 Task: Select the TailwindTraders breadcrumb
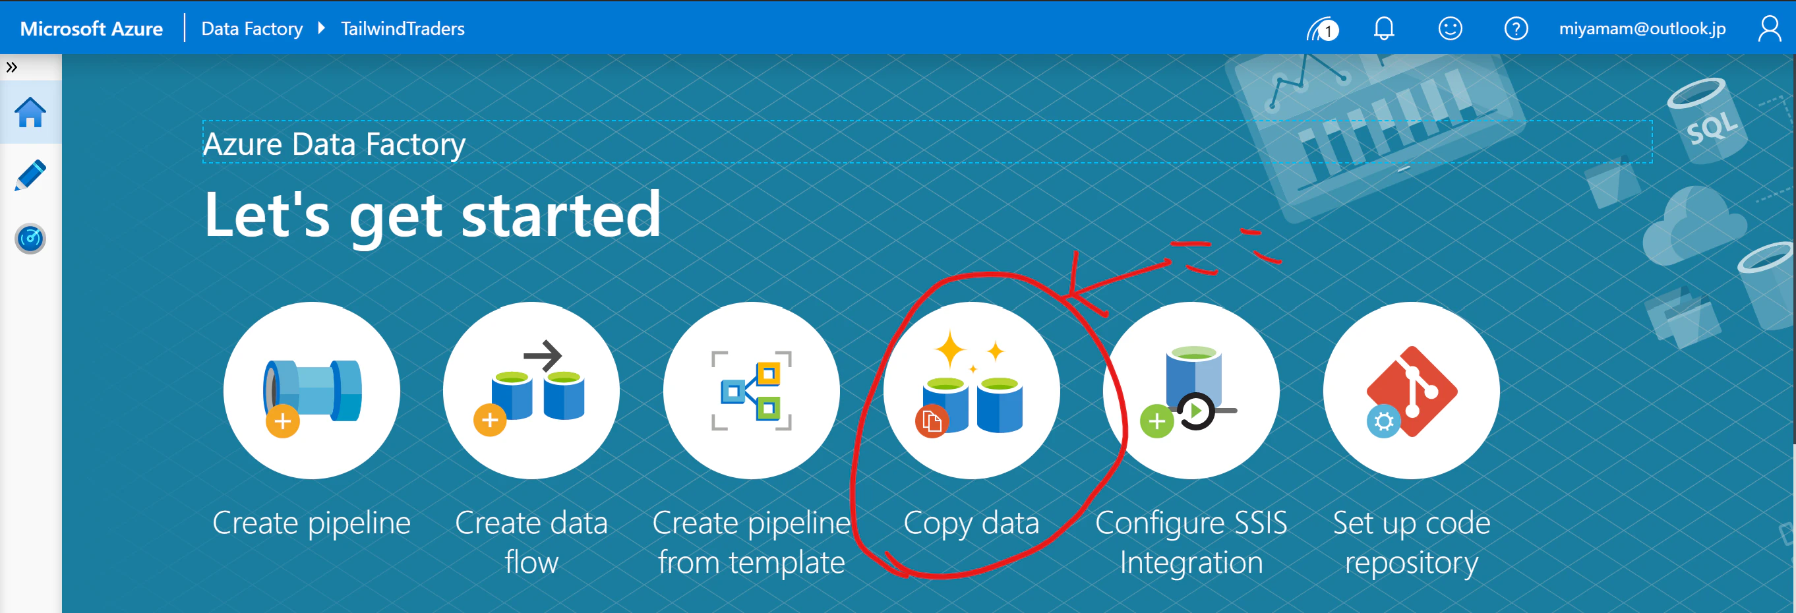pos(402,28)
